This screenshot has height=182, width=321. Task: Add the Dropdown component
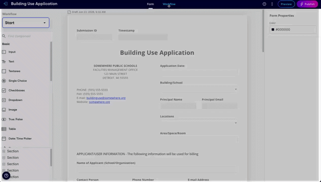[15, 100]
